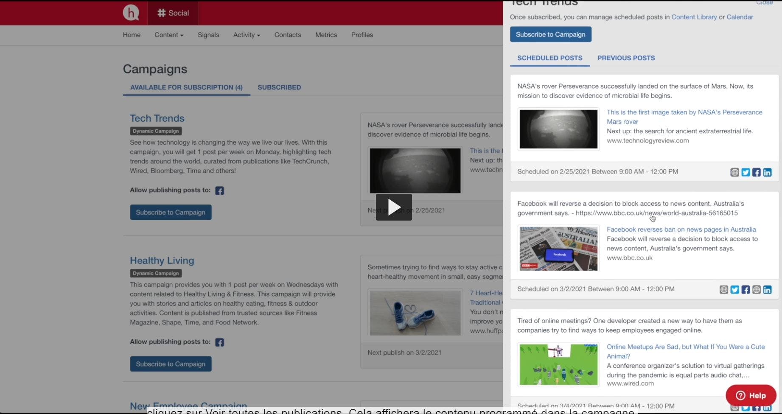Click first globe icon on Facebook Australia post
Screen dimensions: 782x414
[724, 290]
